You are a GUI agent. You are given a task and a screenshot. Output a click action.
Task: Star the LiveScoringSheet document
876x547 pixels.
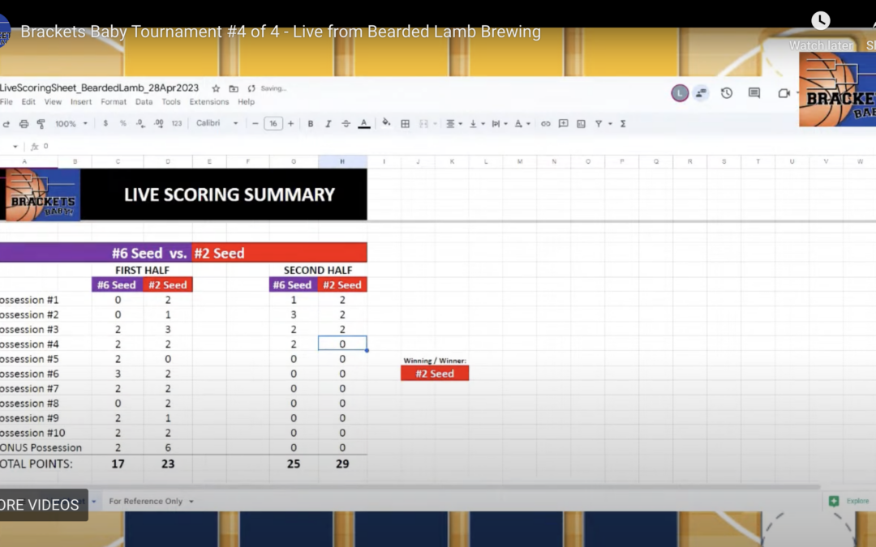[216, 88]
